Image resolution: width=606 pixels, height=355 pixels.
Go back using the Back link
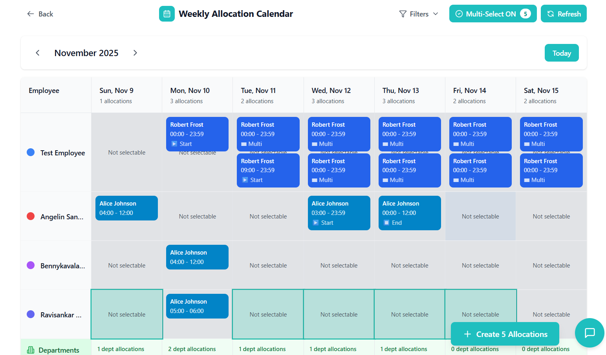pos(40,14)
